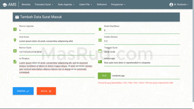Click the user account avatar icon
The width and height of the screenshot is (194, 109).
click(171, 5)
